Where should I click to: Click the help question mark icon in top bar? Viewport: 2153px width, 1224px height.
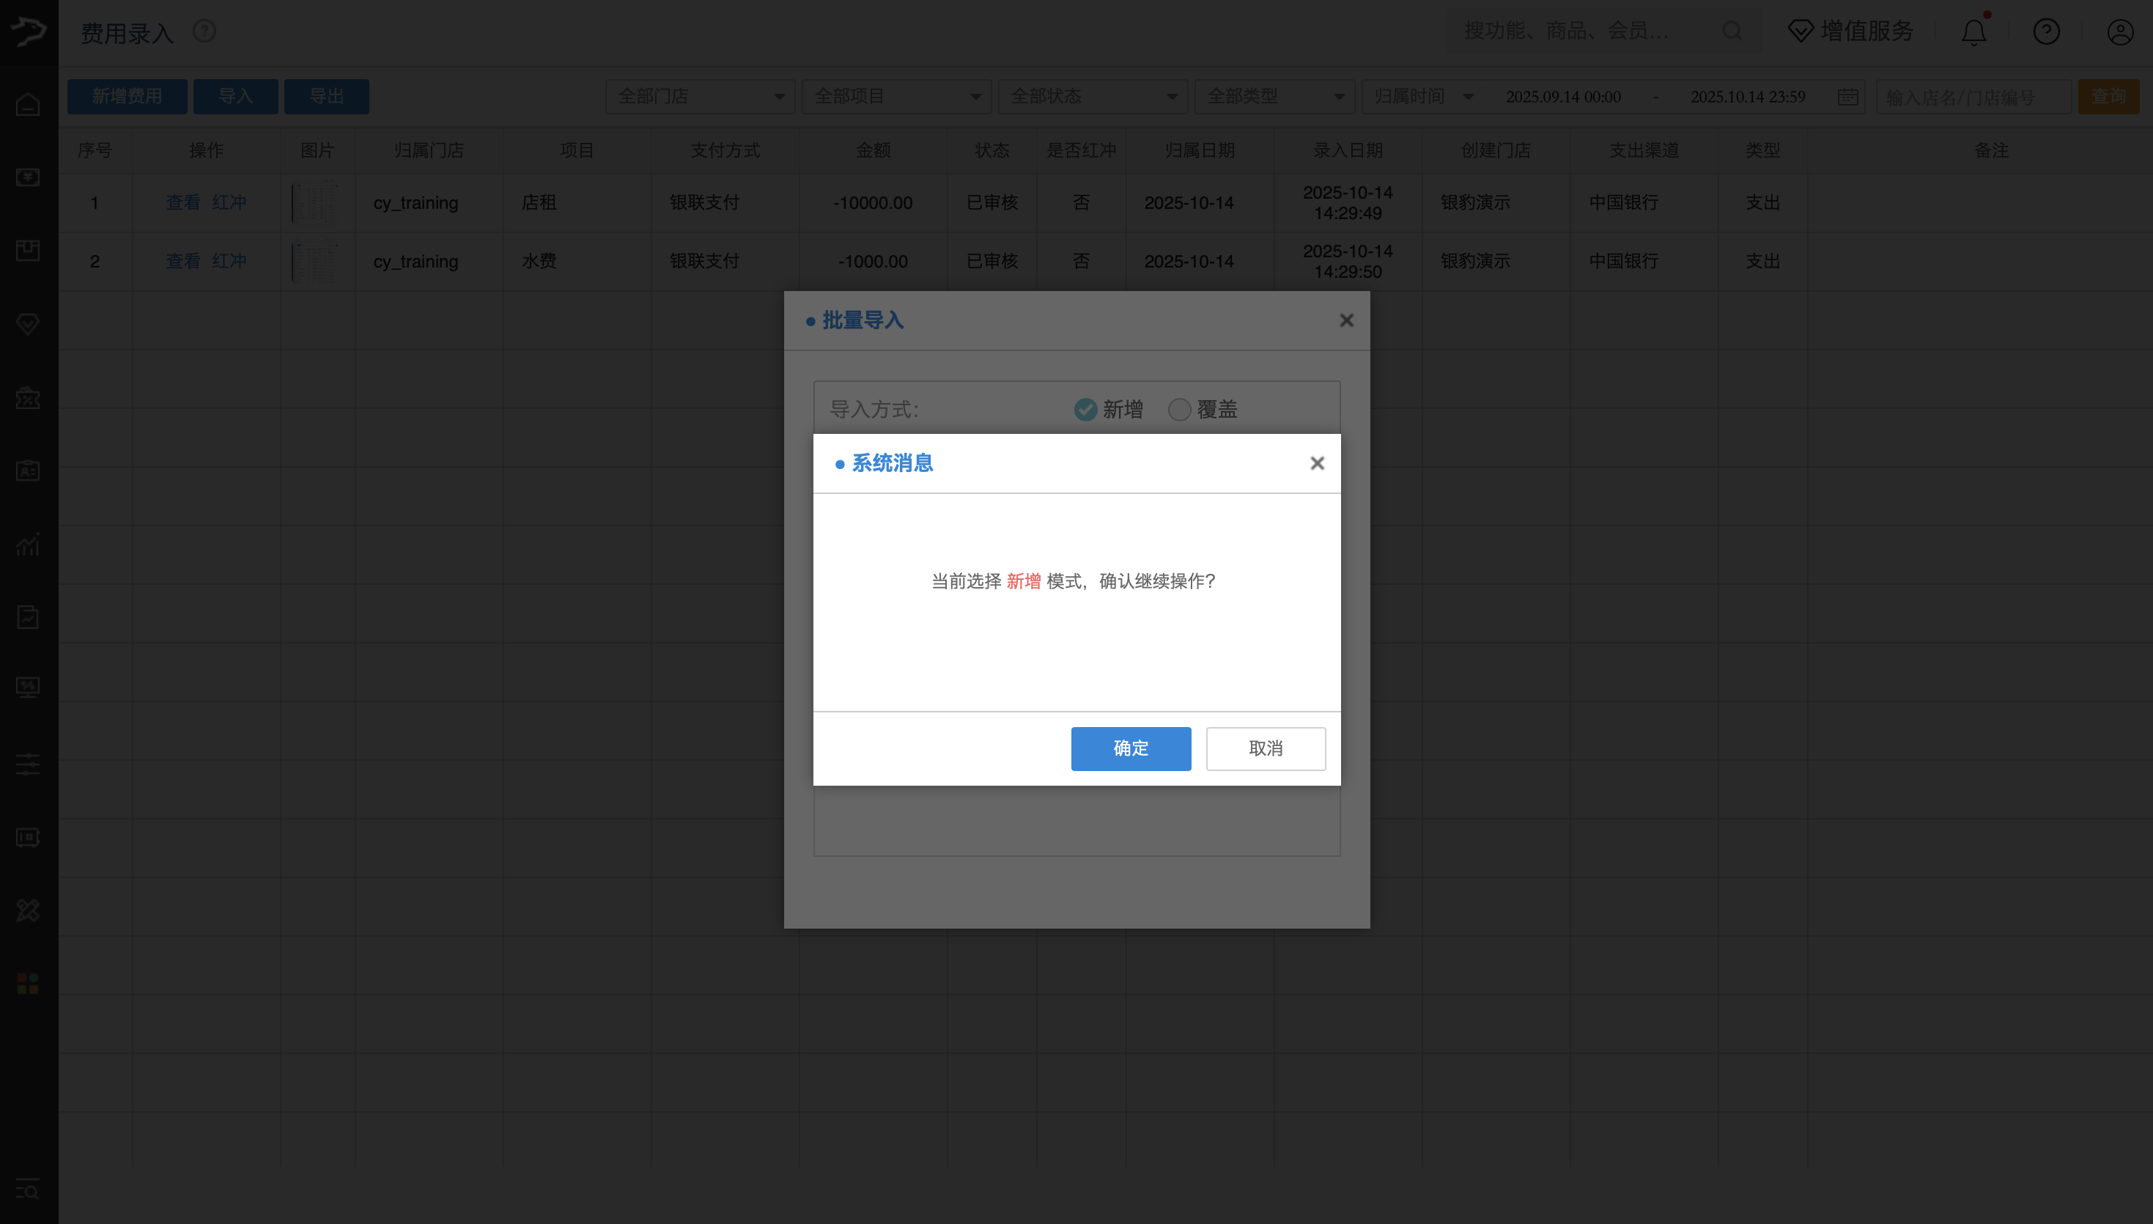[x=2045, y=31]
